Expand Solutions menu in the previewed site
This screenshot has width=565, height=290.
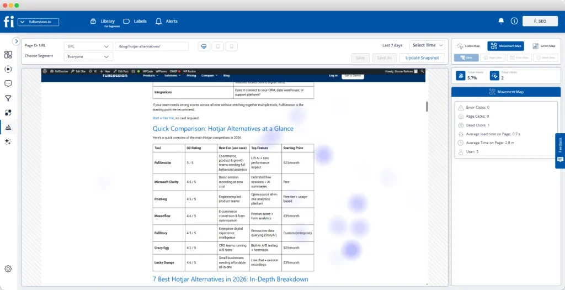tap(173, 76)
